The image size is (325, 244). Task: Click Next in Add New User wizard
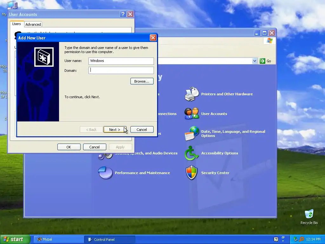pyautogui.click(x=115, y=130)
